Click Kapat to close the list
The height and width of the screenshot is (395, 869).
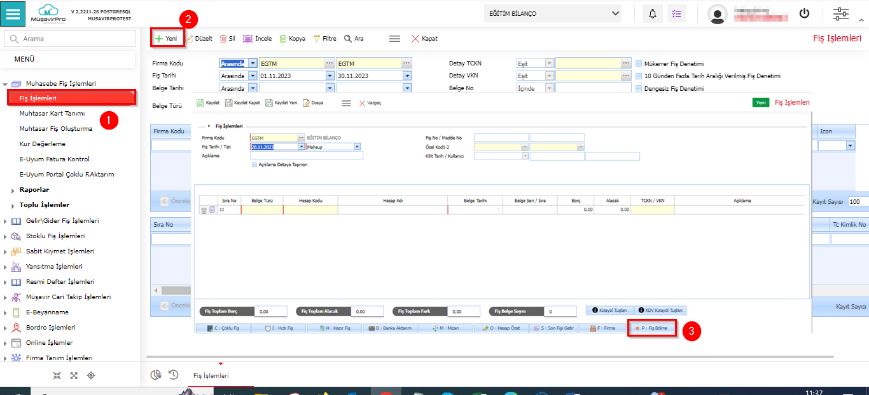[x=424, y=39]
